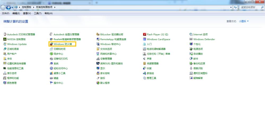Image resolution: width=265 pixels, height=119 pixels.
Task: Click the Autodesk 打印样式管理器 icon
Action: [5, 34]
